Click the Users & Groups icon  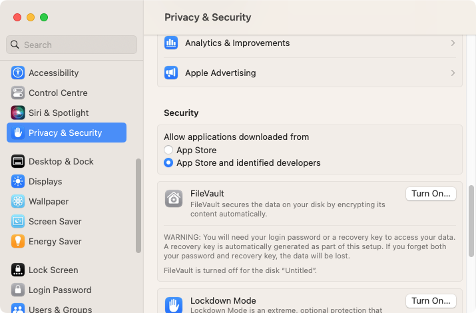(18, 308)
